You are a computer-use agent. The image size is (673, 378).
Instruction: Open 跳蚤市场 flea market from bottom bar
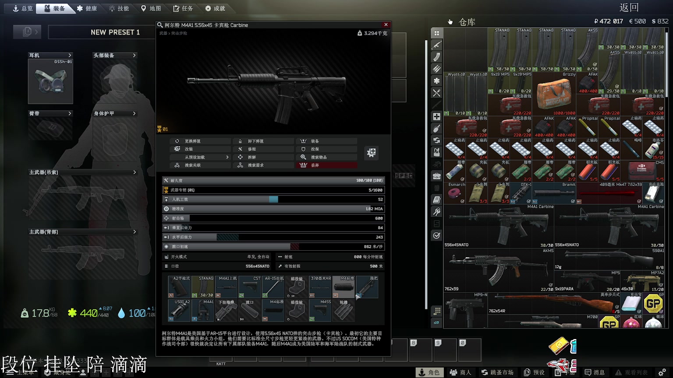[497, 372]
